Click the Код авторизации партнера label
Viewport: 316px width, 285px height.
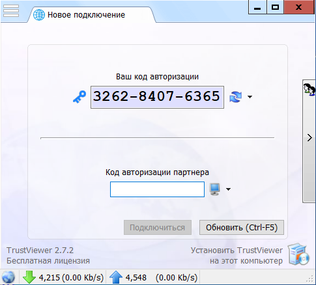point(157,172)
